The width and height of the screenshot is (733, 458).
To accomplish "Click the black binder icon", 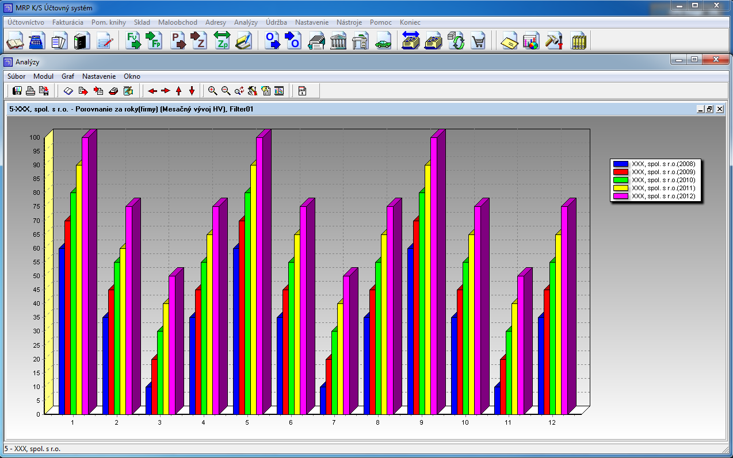I will [82, 41].
